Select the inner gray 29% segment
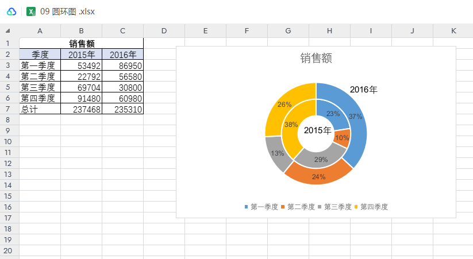 click(321, 160)
